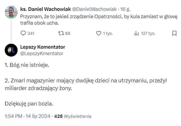Click the "127 tys." views count
This screenshot has height=126, width=181.
[148, 33]
